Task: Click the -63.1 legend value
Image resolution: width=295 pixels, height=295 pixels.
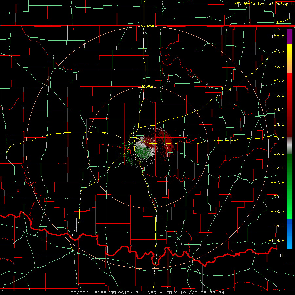Action: 278,197
